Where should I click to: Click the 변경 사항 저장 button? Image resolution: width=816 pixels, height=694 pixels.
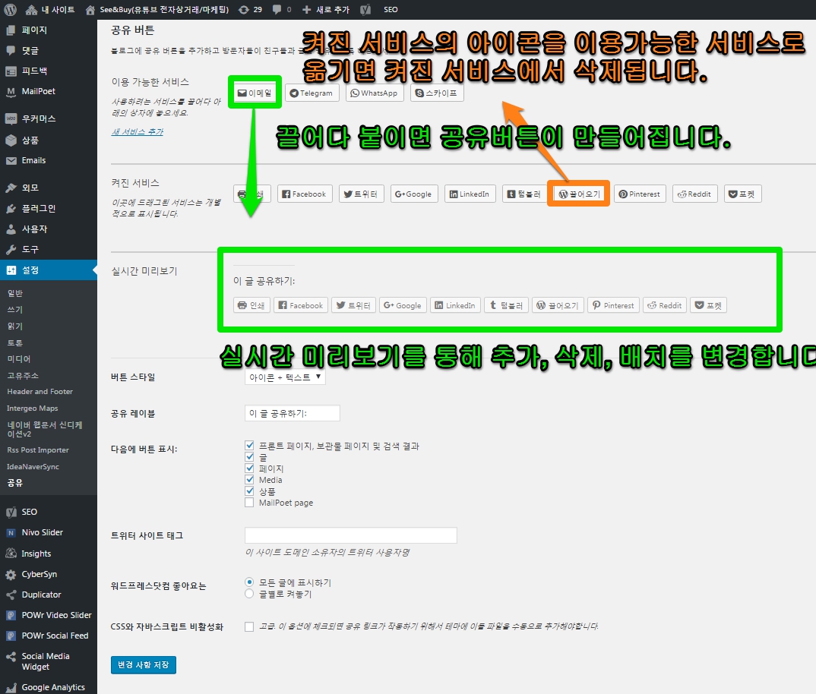coord(143,665)
